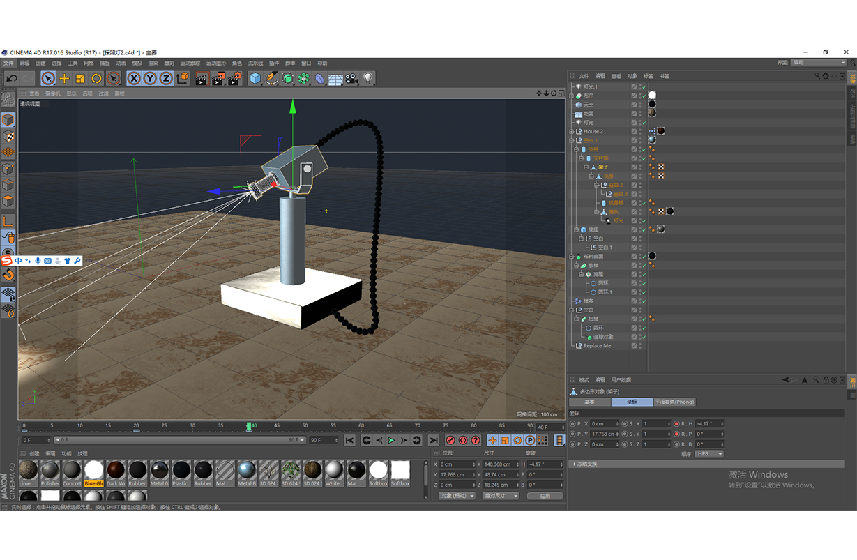
Task: Select the Move tool
Action: click(64, 79)
